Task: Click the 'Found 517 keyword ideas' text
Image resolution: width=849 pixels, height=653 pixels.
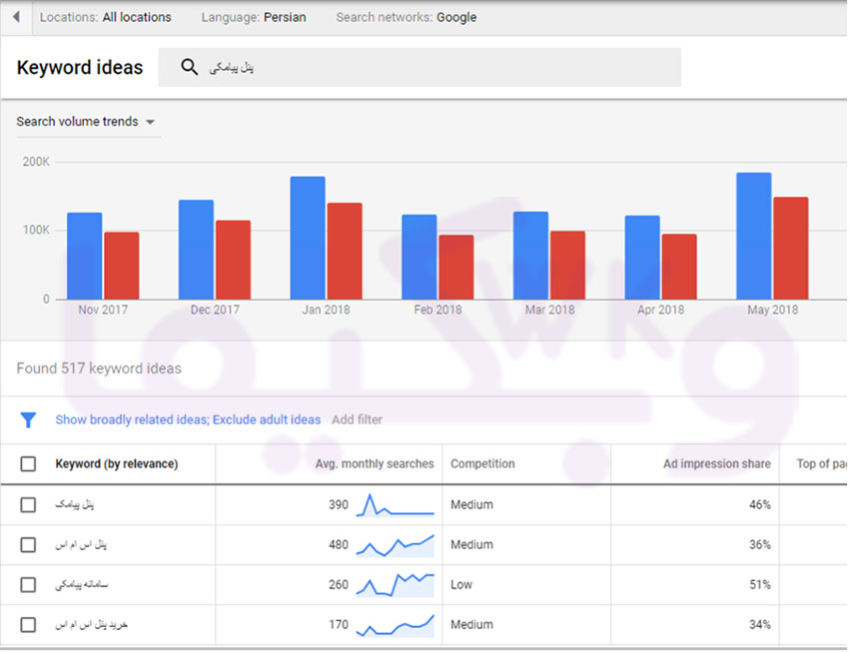Action: click(x=99, y=368)
